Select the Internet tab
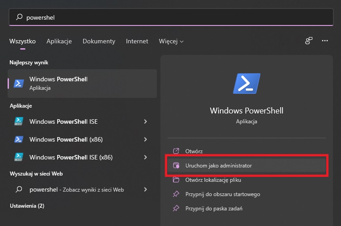The height and width of the screenshot is (226, 341). point(137,41)
